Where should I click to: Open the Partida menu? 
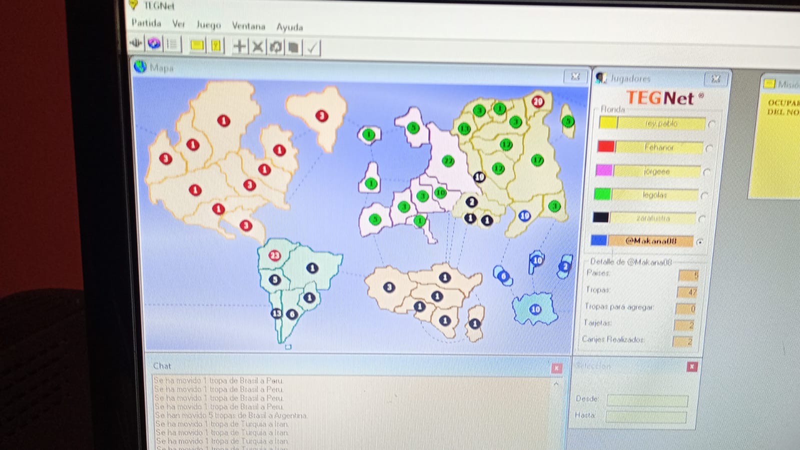146,23
